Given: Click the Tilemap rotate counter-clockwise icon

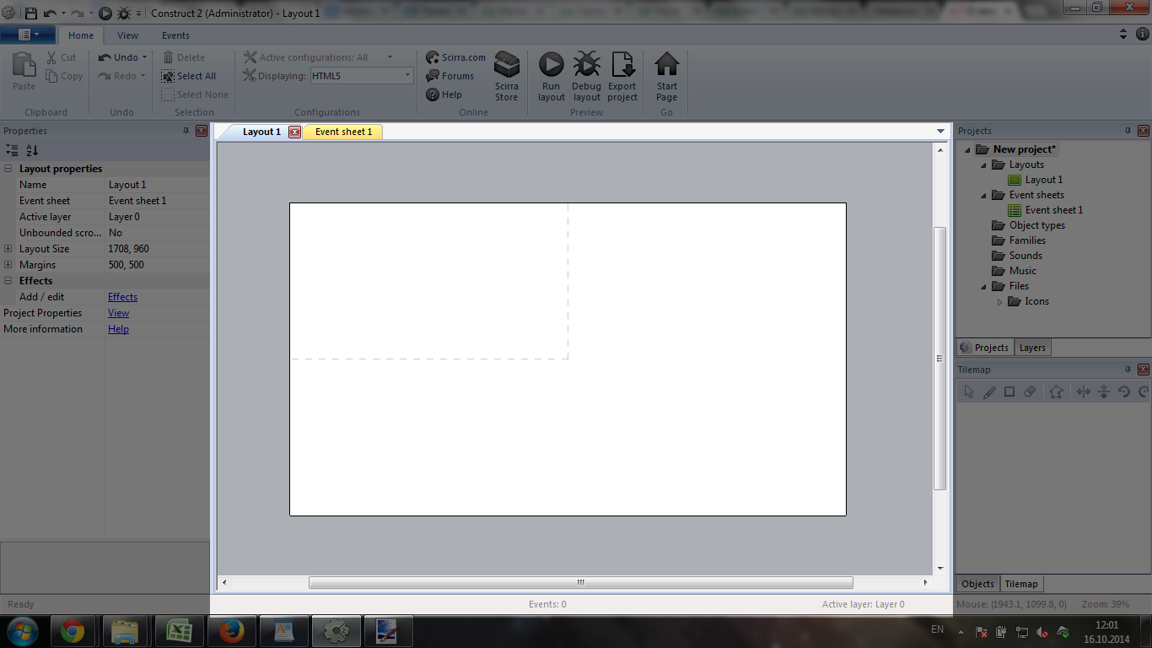Looking at the screenshot, I should [1124, 391].
